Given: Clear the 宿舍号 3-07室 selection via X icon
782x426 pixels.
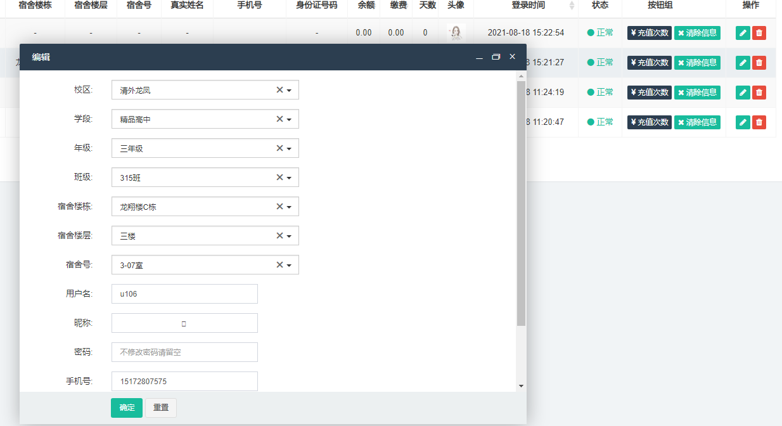Looking at the screenshot, I should pyautogui.click(x=279, y=265).
